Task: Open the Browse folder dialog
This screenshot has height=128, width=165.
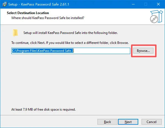Action: click(x=143, y=51)
